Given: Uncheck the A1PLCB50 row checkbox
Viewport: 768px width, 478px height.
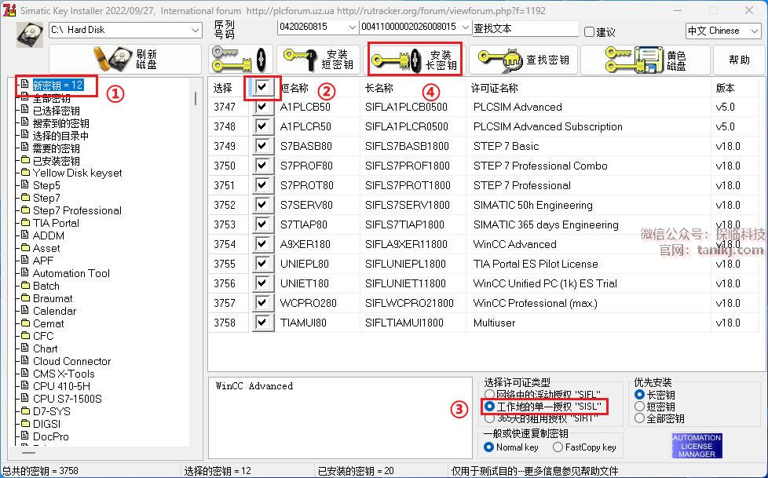Looking at the screenshot, I should tap(262, 107).
